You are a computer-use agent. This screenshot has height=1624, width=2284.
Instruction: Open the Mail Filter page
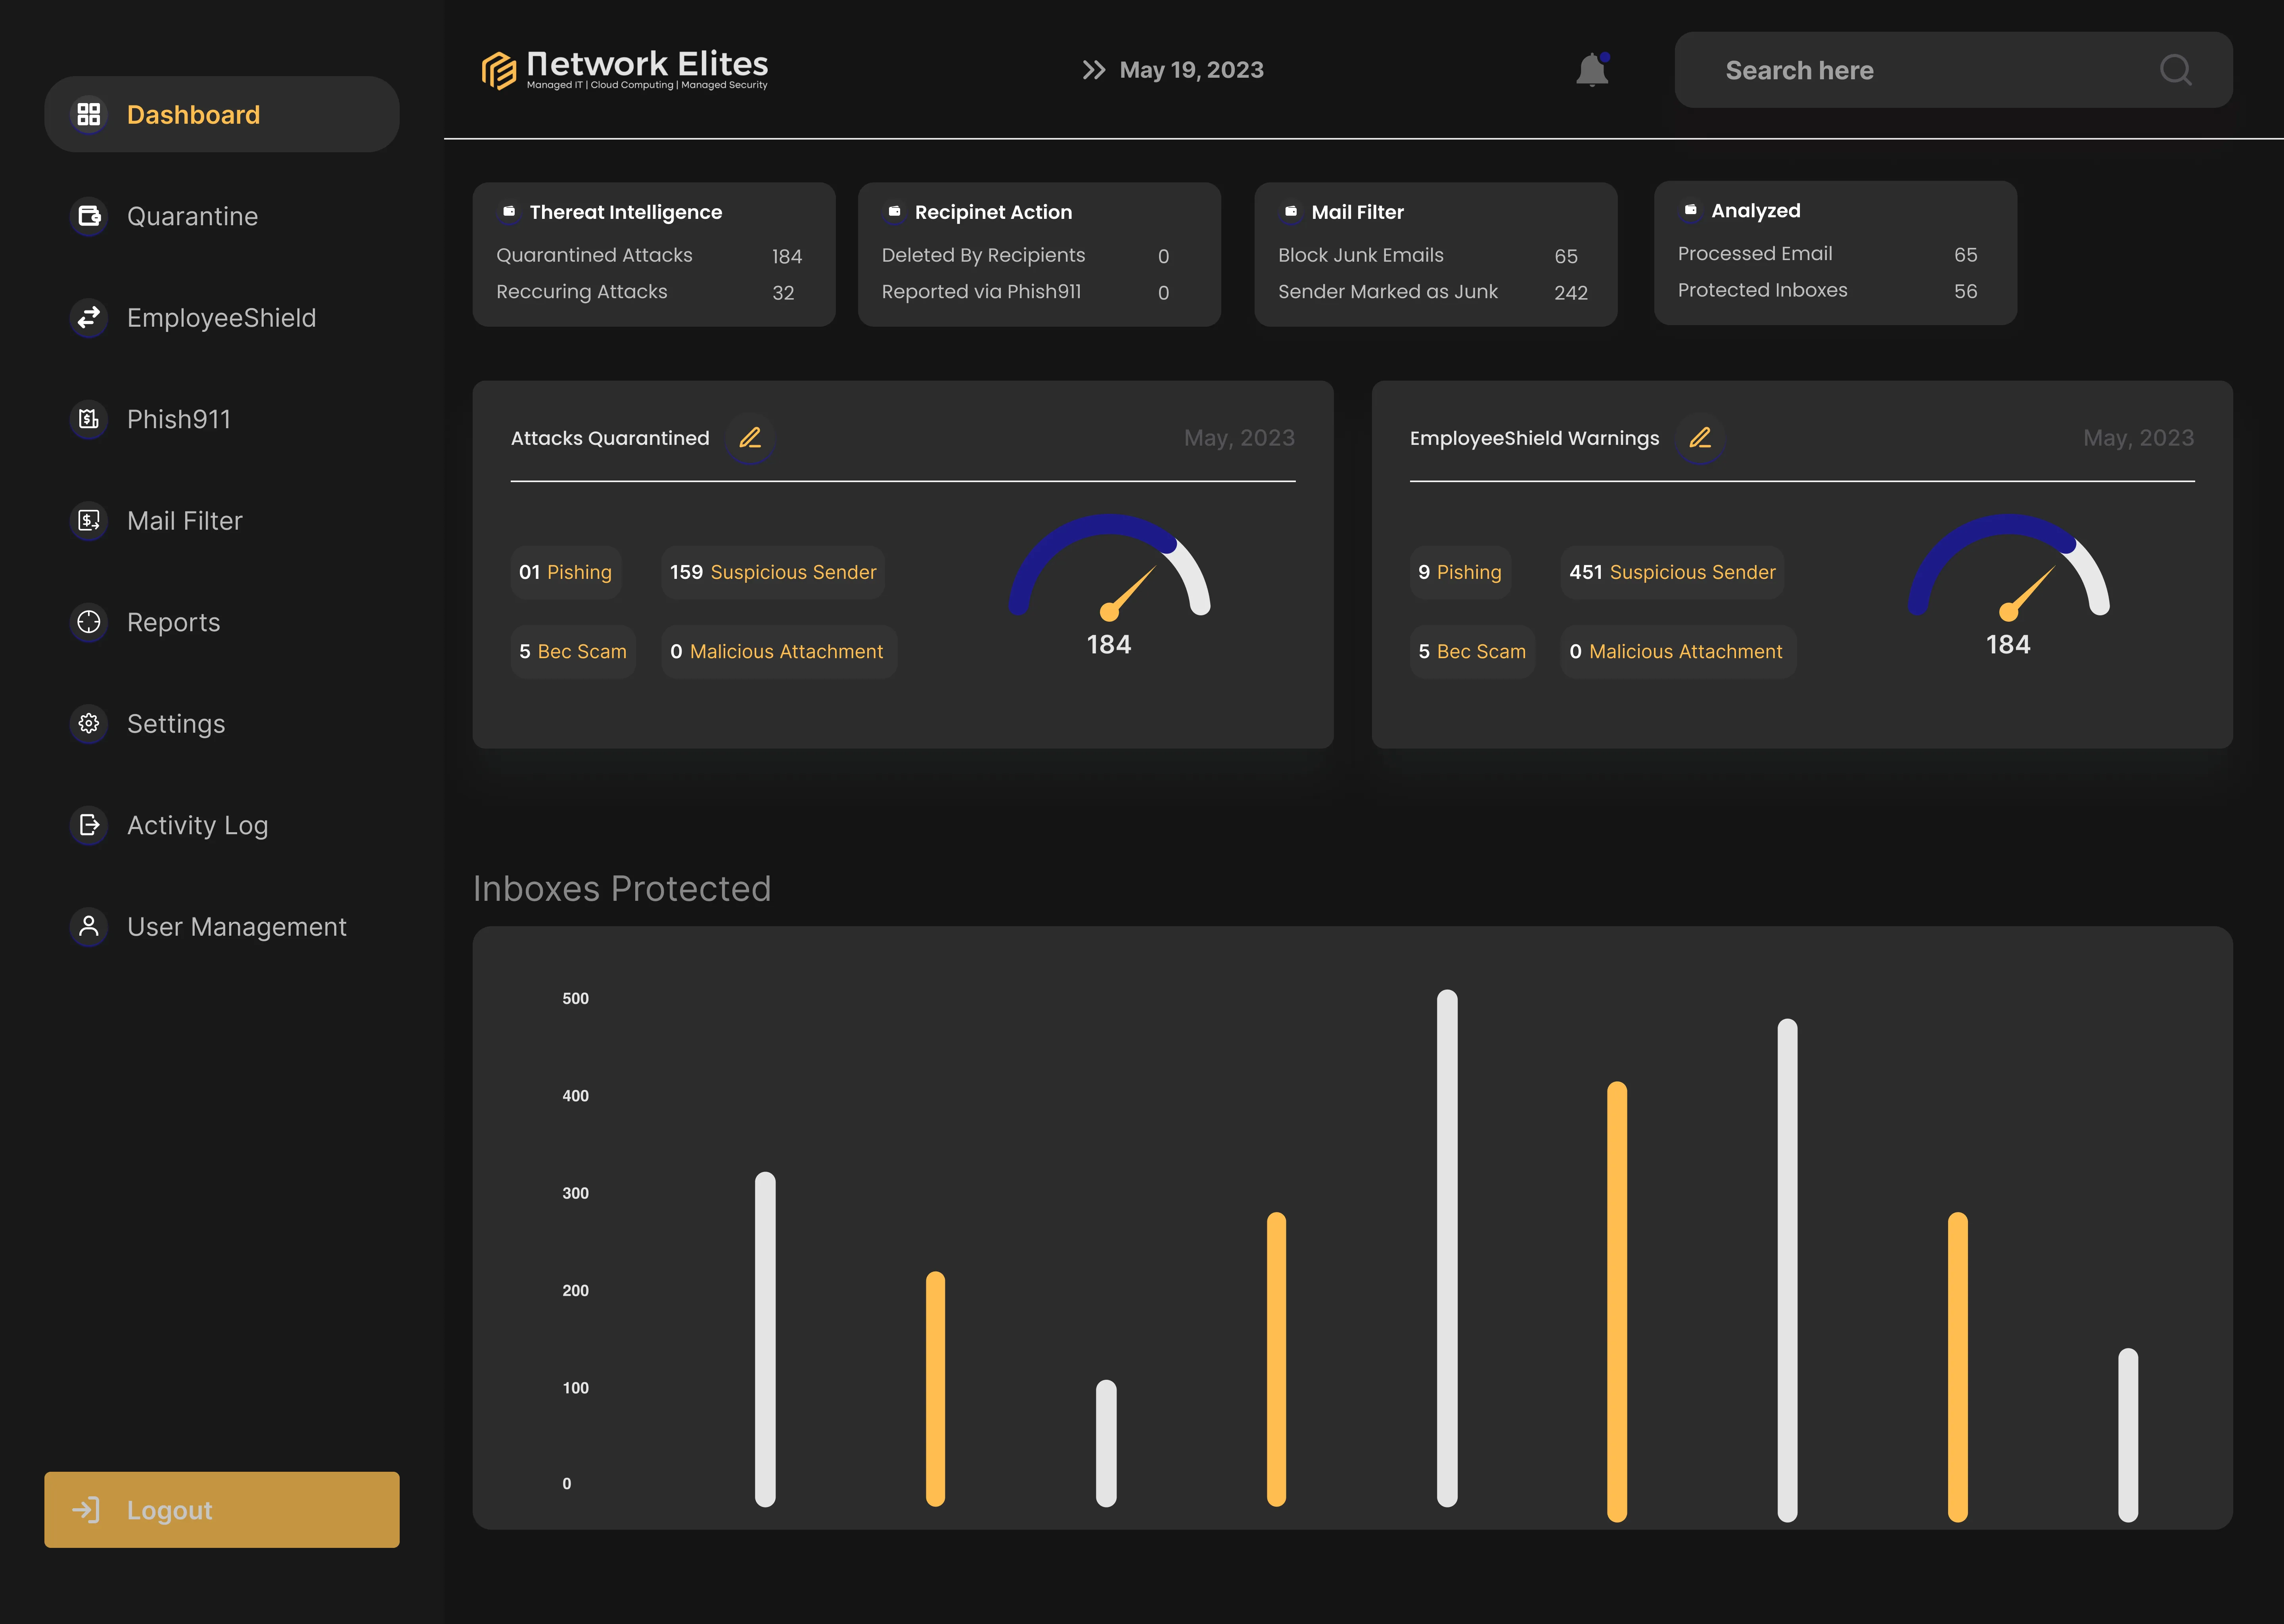click(x=184, y=520)
